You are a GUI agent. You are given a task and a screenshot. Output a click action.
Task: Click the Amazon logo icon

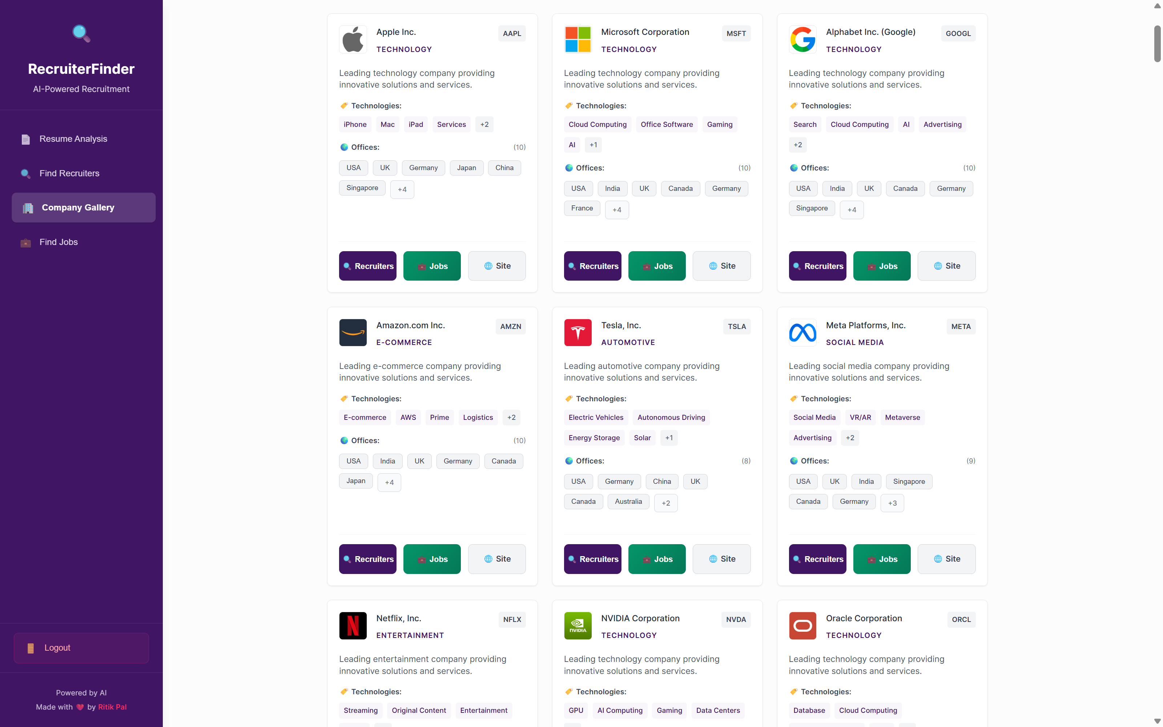(353, 332)
